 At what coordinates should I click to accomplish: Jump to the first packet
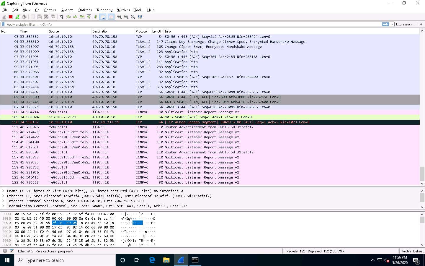(89, 17)
